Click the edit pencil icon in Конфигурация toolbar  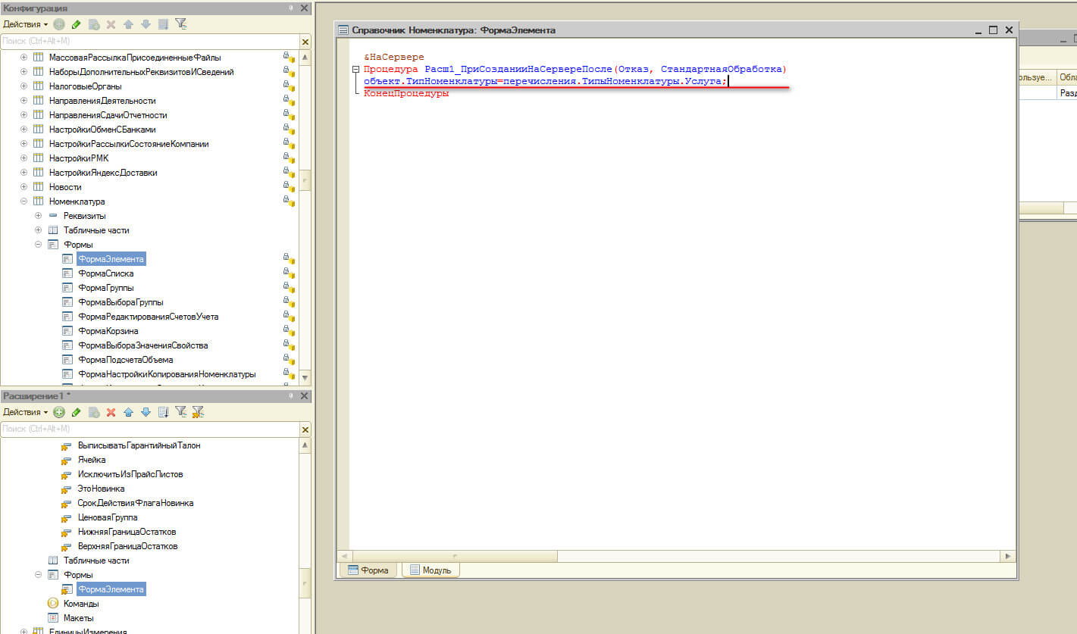click(x=76, y=24)
